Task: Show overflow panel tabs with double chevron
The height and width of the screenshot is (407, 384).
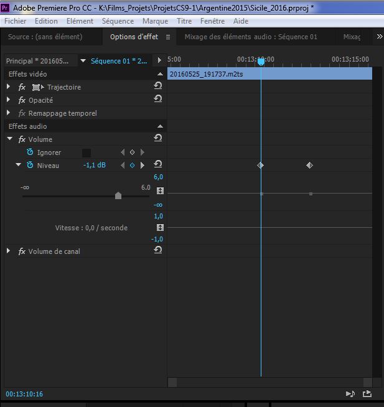Action: click(379, 37)
